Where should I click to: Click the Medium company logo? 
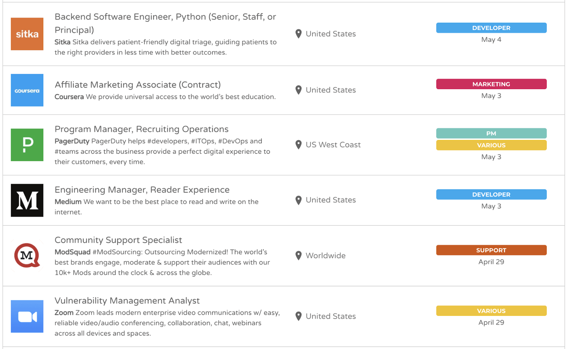coord(27,201)
